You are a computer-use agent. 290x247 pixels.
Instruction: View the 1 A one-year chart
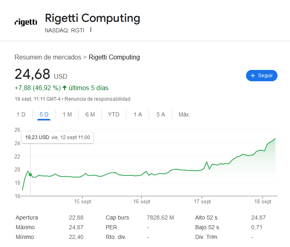point(138,114)
